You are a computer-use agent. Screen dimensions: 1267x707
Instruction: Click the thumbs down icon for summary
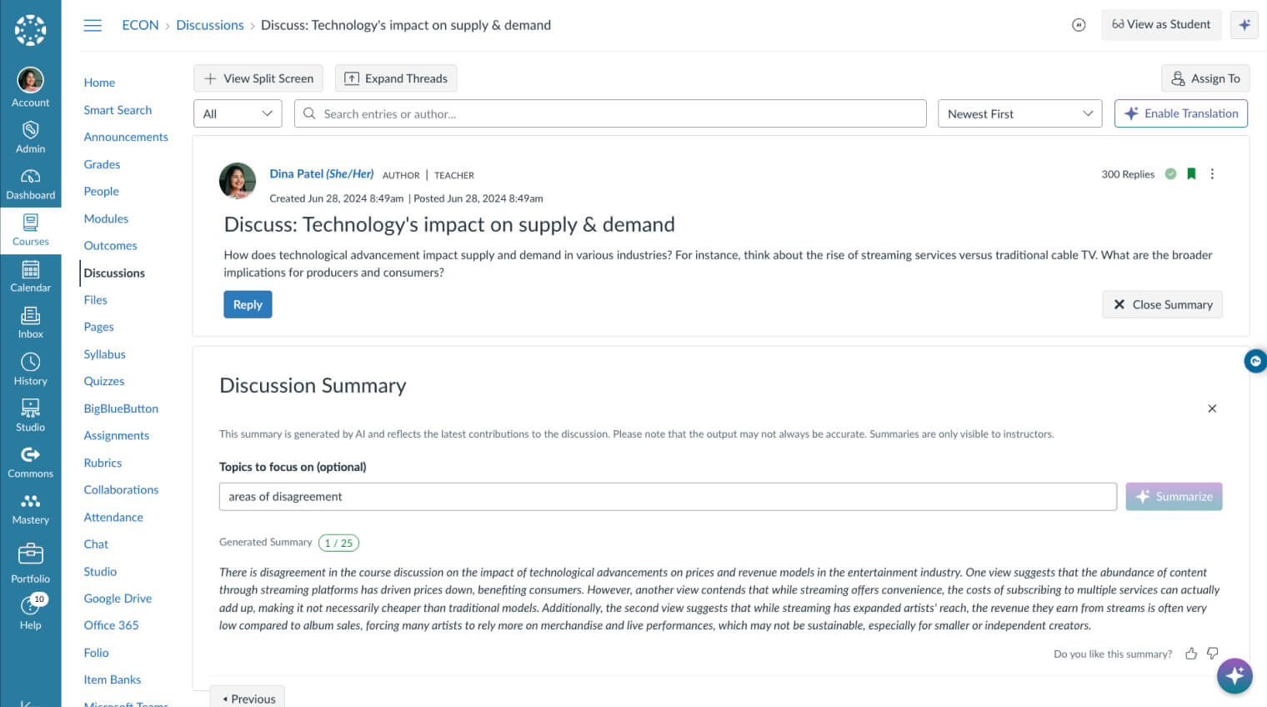tap(1213, 654)
